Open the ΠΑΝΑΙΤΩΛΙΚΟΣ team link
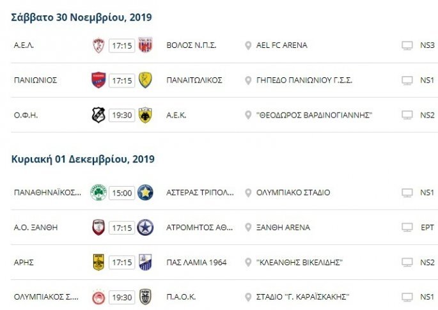Viewport: 438px width, 310px height. pos(194,81)
